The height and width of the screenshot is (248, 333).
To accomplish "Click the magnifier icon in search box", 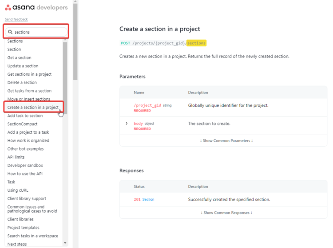I will tap(10, 32).
